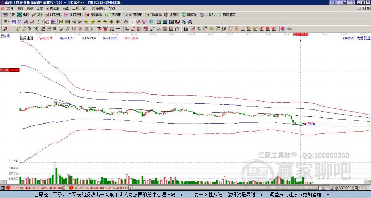
Task: Click the 赢家服务 dollar icon
Action: 219,15
